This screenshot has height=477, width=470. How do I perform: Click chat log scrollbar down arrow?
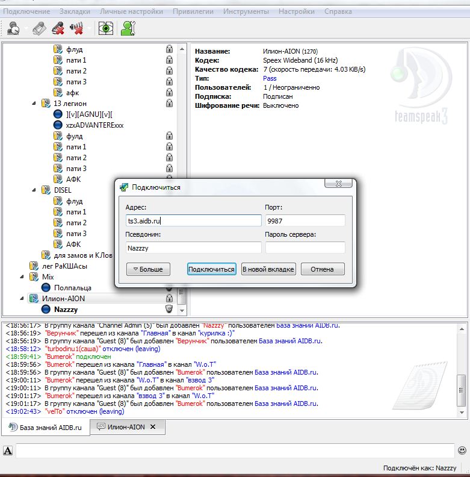[462, 413]
